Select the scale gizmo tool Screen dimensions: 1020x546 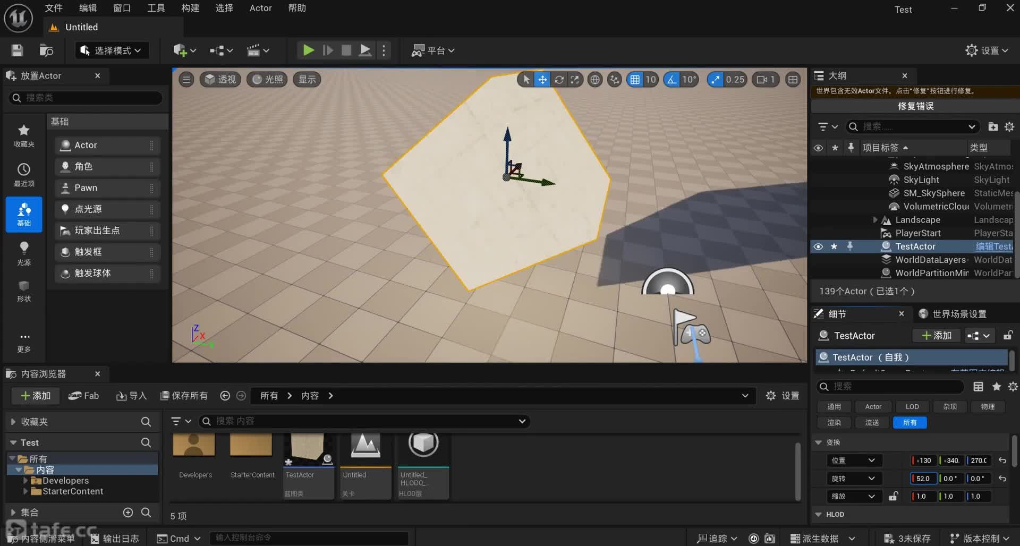coord(575,80)
